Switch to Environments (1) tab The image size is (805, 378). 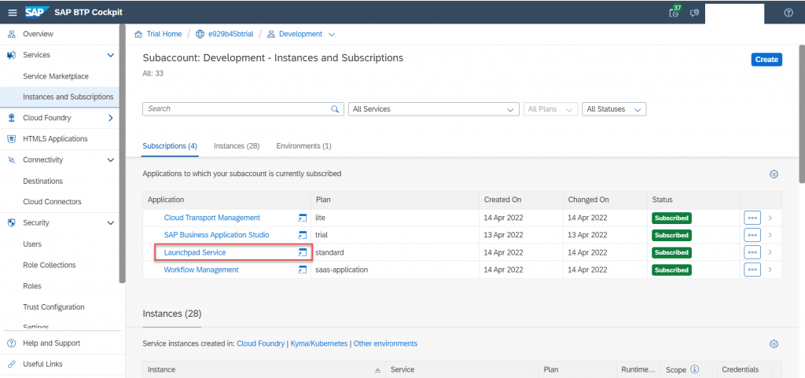(304, 146)
